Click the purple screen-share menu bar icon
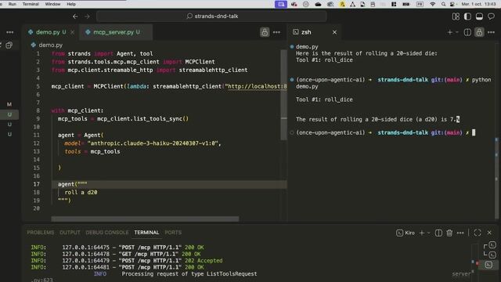The image size is (501, 282). point(280,4)
